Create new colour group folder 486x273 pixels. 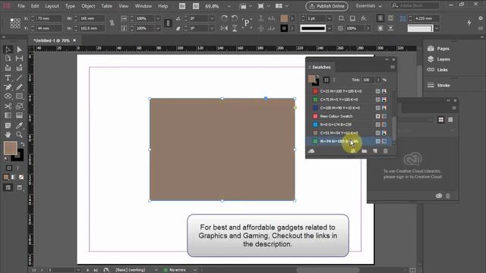pyautogui.click(x=364, y=151)
